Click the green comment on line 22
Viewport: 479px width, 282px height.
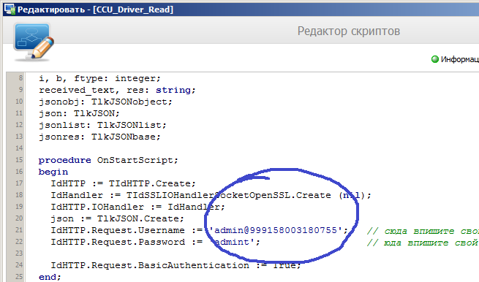[423, 243]
